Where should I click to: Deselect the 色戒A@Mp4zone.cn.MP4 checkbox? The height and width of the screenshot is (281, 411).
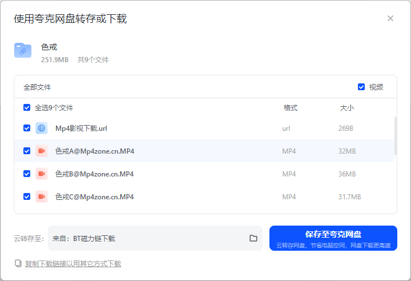(27, 151)
